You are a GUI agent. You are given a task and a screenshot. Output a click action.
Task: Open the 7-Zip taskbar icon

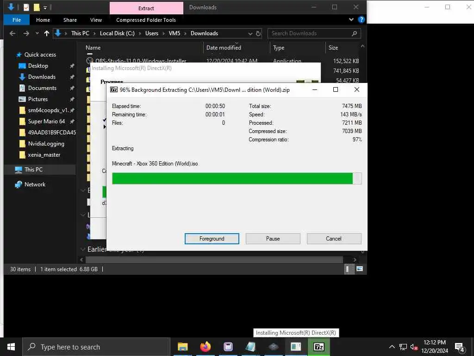coord(319,347)
